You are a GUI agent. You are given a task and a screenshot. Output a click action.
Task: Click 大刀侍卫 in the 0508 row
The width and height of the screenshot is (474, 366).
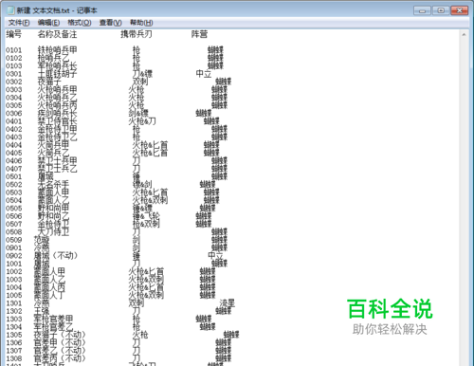tap(53, 231)
